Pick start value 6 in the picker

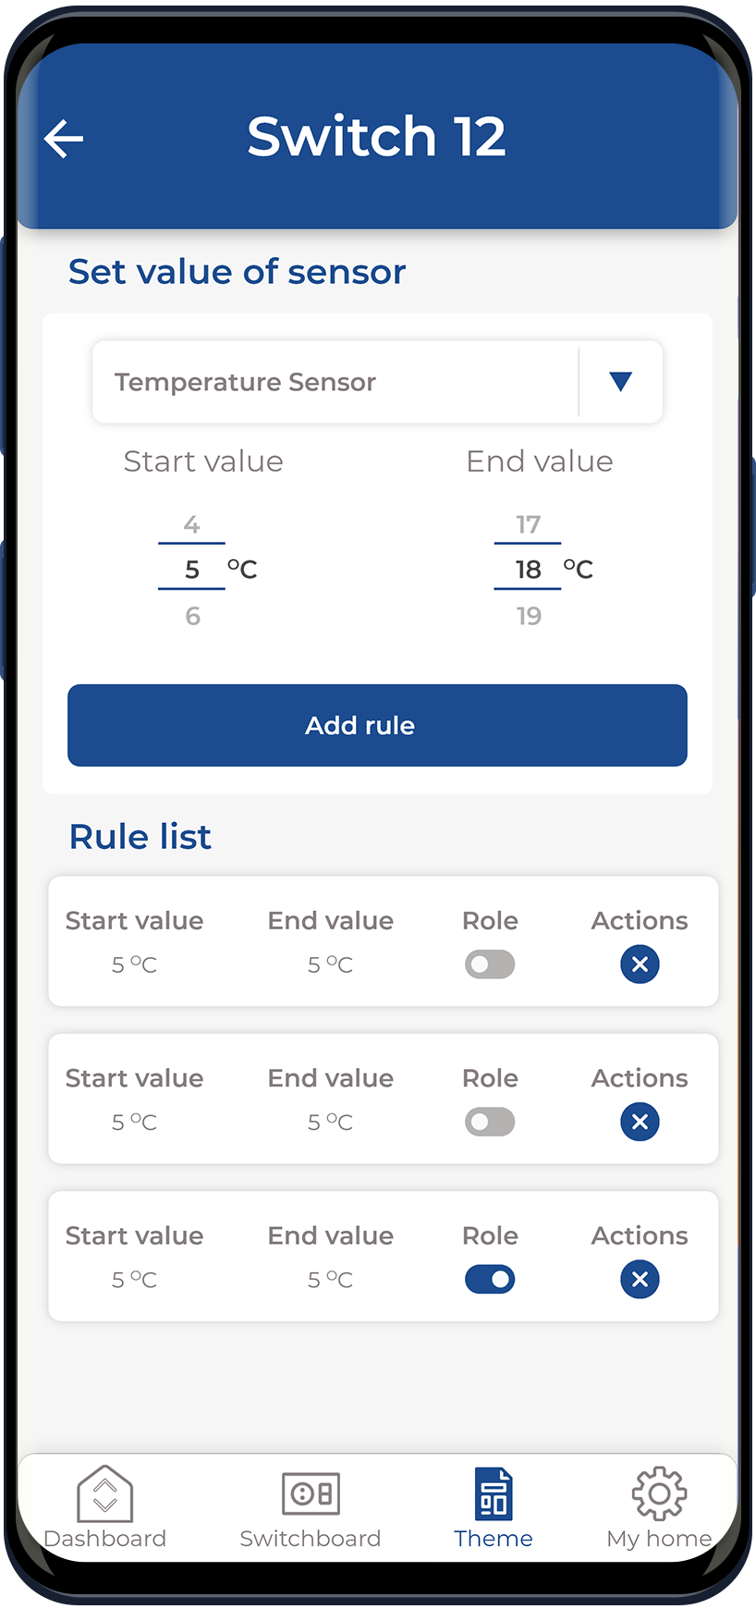click(192, 616)
